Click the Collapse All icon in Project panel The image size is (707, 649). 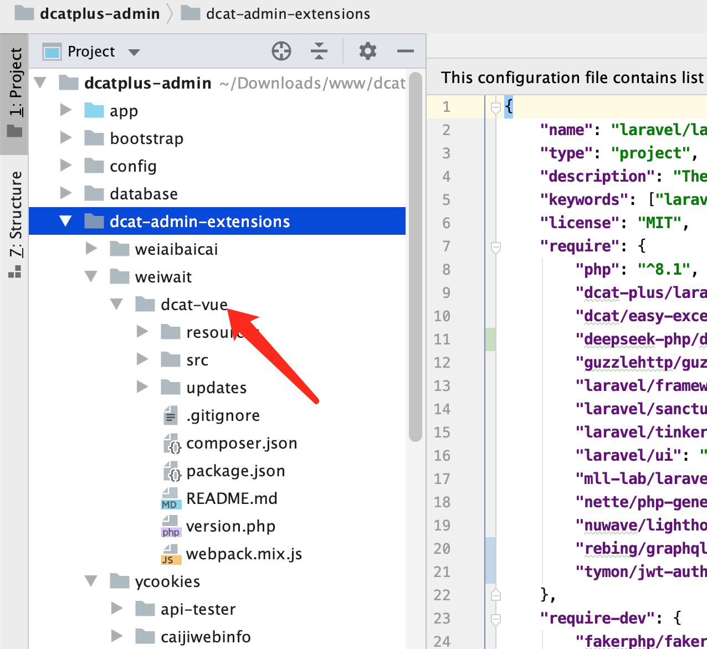click(319, 51)
